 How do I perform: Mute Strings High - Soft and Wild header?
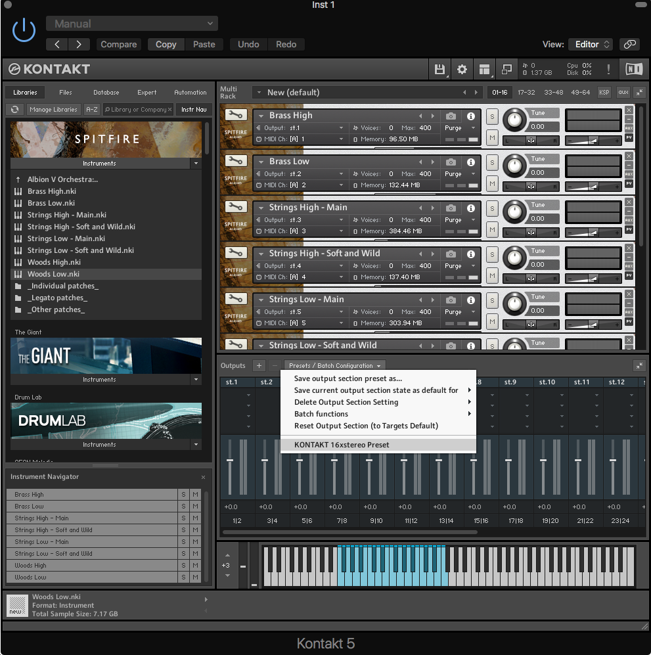[x=492, y=276]
